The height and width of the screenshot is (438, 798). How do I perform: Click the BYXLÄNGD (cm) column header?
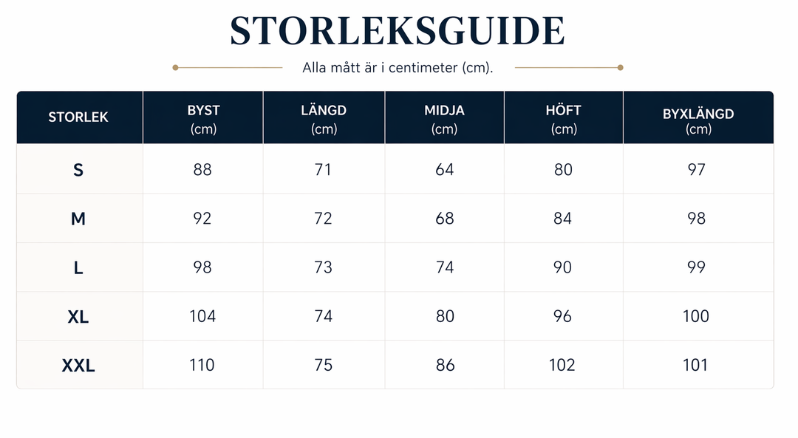(698, 120)
